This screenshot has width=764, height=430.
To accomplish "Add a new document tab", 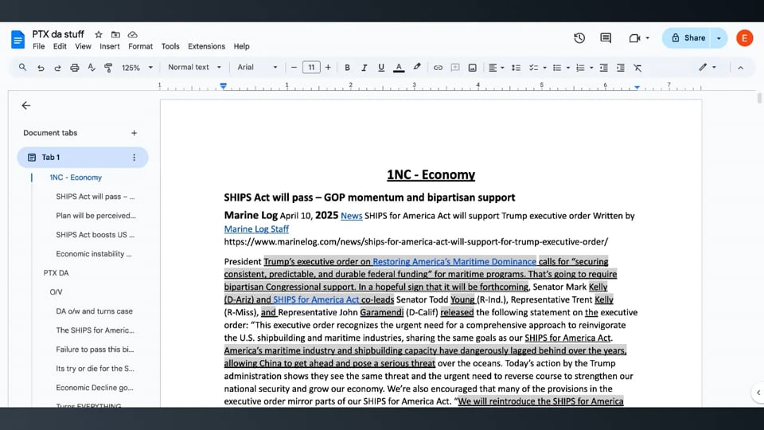I will pyautogui.click(x=134, y=133).
